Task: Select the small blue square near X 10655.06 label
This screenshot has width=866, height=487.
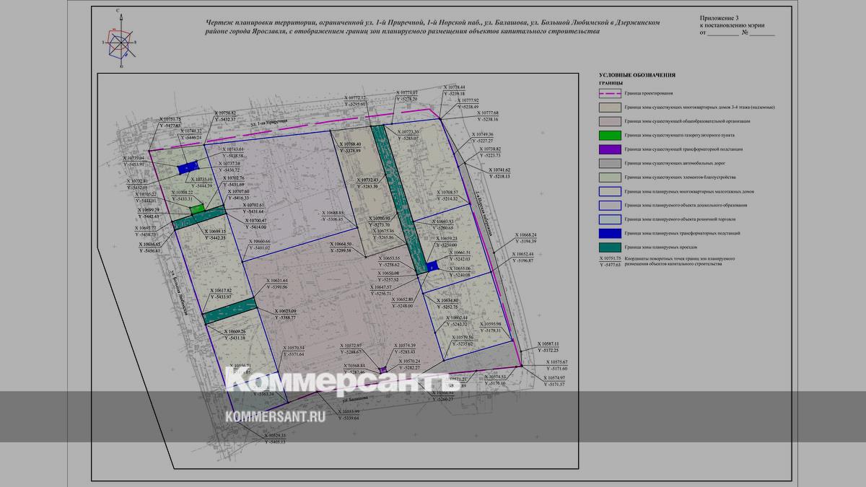Action: point(431,266)
